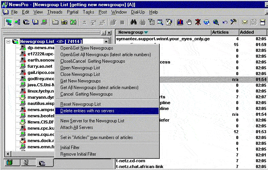Click the red crossed-out figure icon
268x170 pixels.
pos(198,22)
